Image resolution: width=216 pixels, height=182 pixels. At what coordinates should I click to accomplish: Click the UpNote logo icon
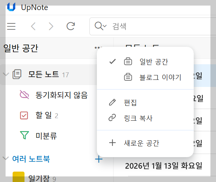click(11, 7)
